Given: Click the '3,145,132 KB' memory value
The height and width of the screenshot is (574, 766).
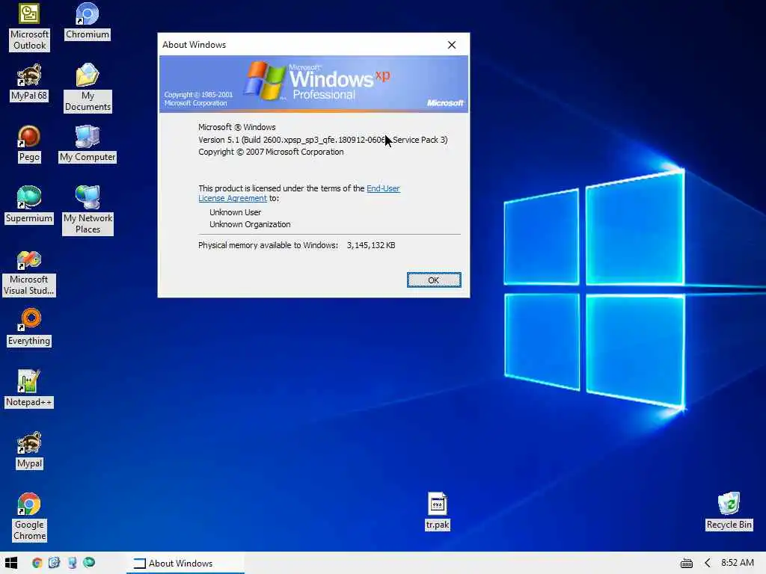Looking at the screenshot, I should pos(371,245).
